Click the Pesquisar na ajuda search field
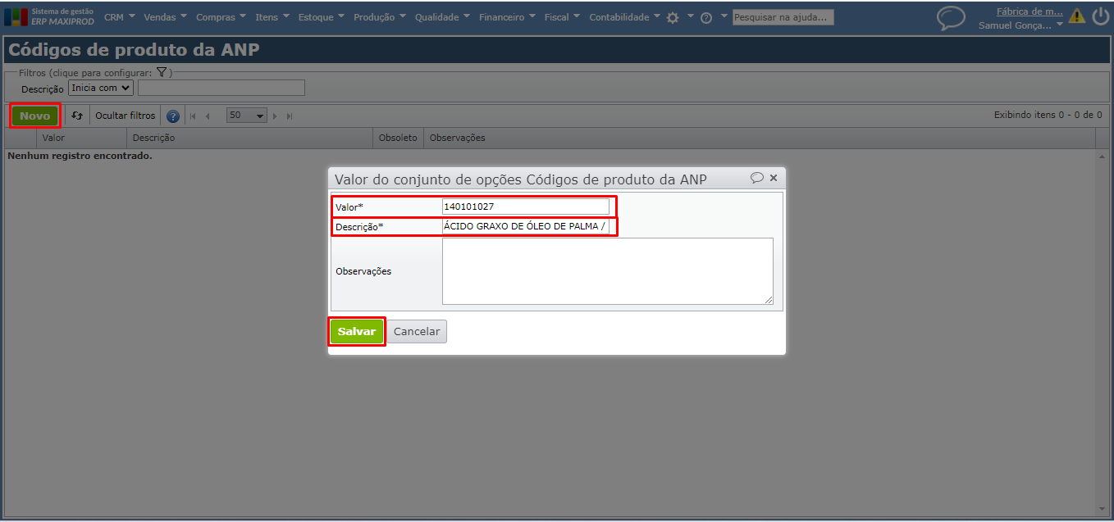 click(x=783, y=17)
